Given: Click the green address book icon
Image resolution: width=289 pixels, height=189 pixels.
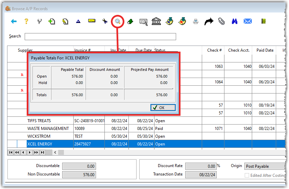Looking at the screenshot, I should tap(264, 21).
